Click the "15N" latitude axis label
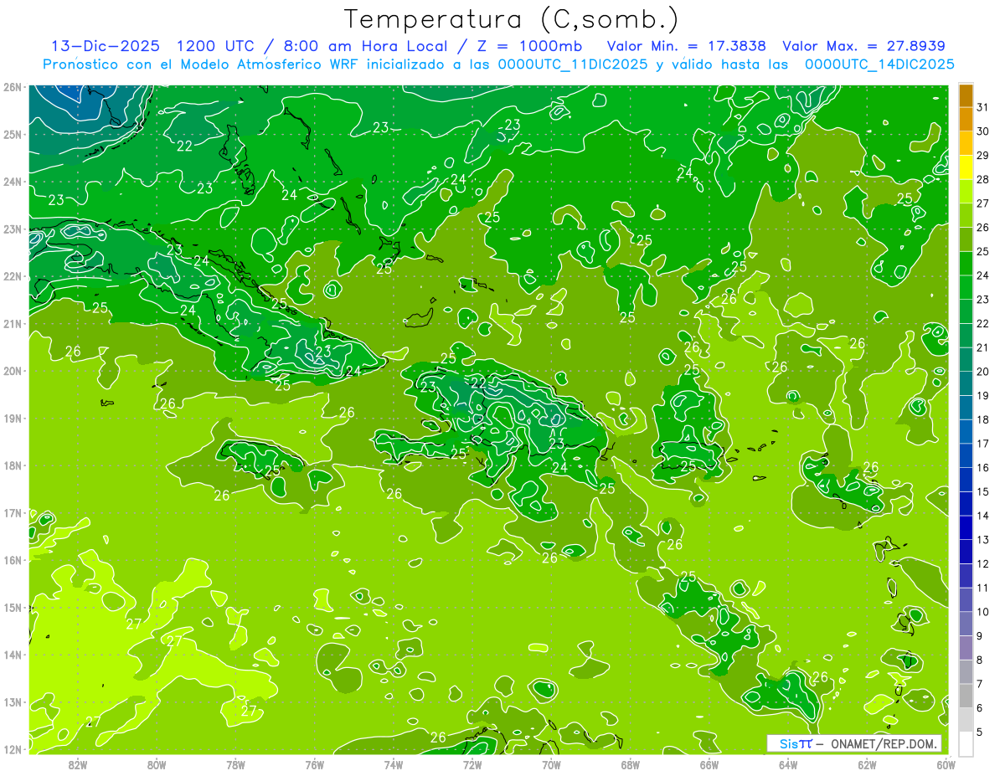 12,607
